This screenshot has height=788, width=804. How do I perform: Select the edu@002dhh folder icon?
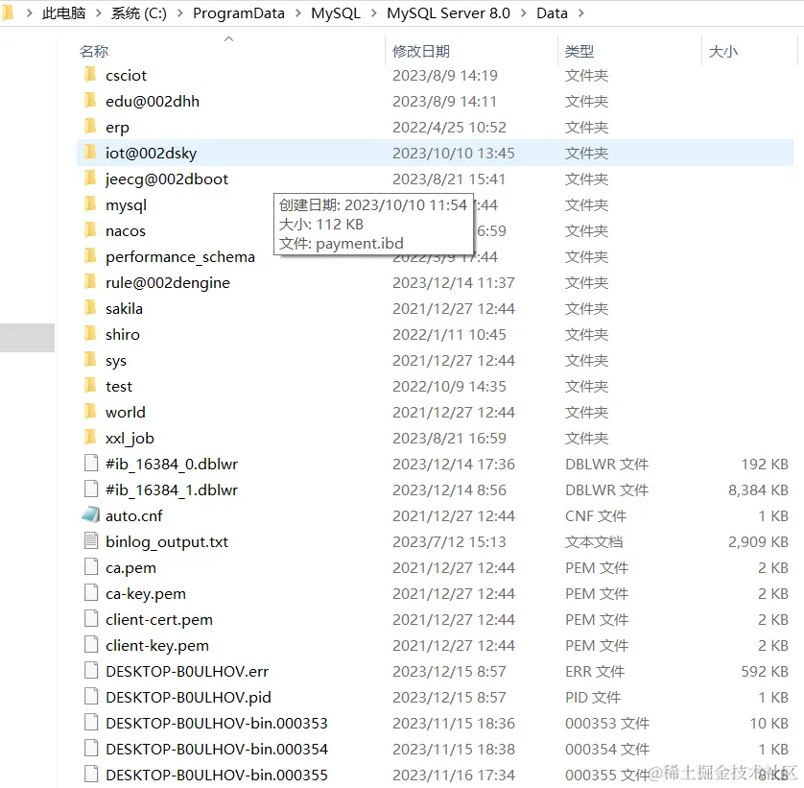tap(90, 101)
